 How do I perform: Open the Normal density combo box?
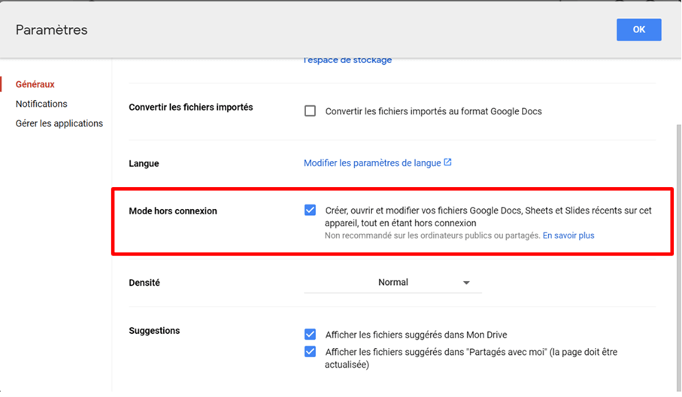tap(393, 283)
